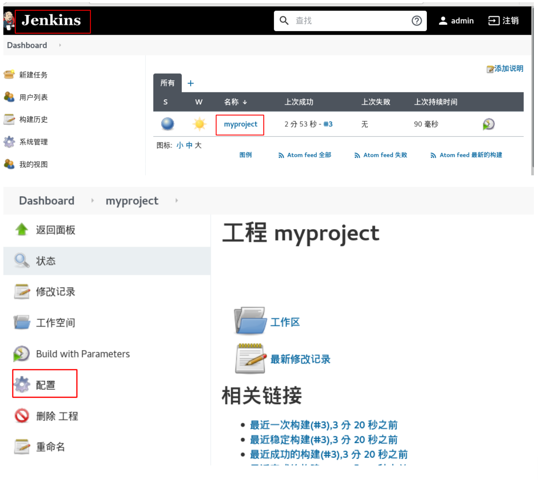This screenshot has width=538, height=480.
Task: Click the 删除 工程 label
Action: click(57, 416)
